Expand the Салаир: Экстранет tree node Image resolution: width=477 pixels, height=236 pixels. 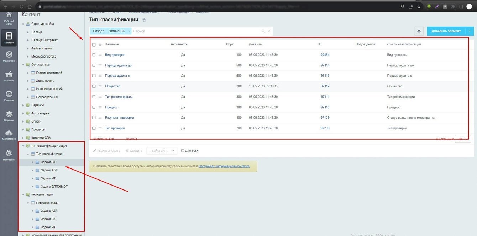point(28,40)
